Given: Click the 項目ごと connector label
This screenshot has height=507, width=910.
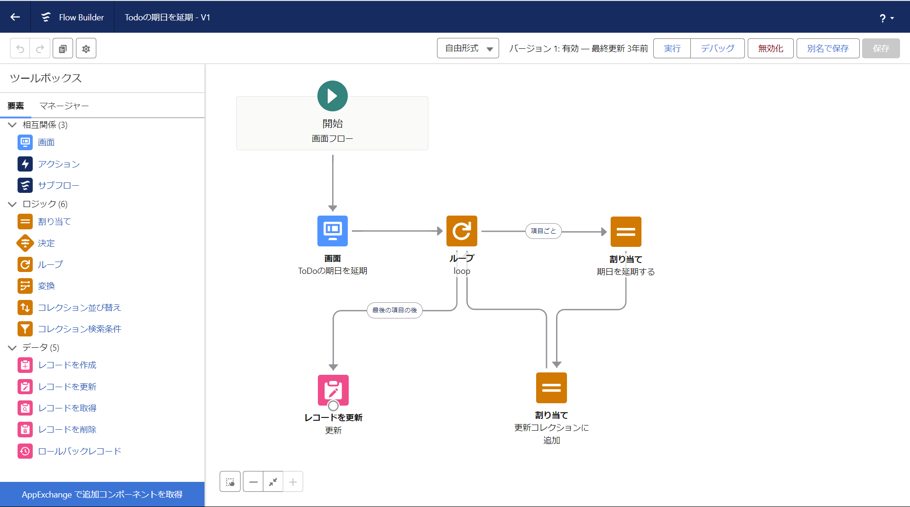Looking at the screenshot, I should pyautogui.click(x=543, y=231).
